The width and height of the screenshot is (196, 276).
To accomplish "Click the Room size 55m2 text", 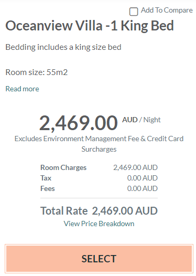I will (37, 72).
